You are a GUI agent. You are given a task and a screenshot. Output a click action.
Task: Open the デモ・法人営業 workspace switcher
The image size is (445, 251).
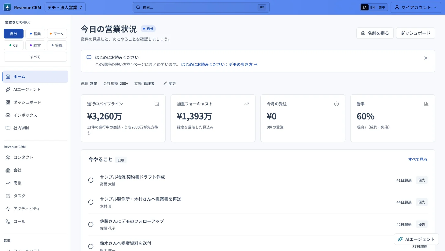[x=65, y=7]
